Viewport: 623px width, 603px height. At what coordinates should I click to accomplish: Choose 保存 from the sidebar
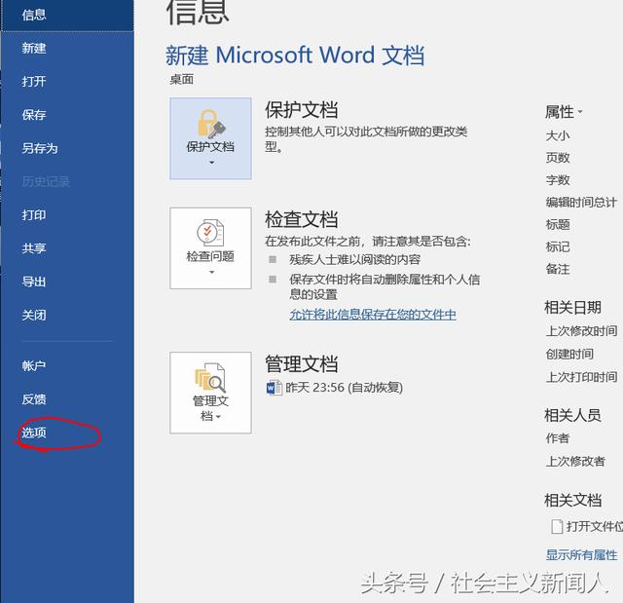click(67, 115)
